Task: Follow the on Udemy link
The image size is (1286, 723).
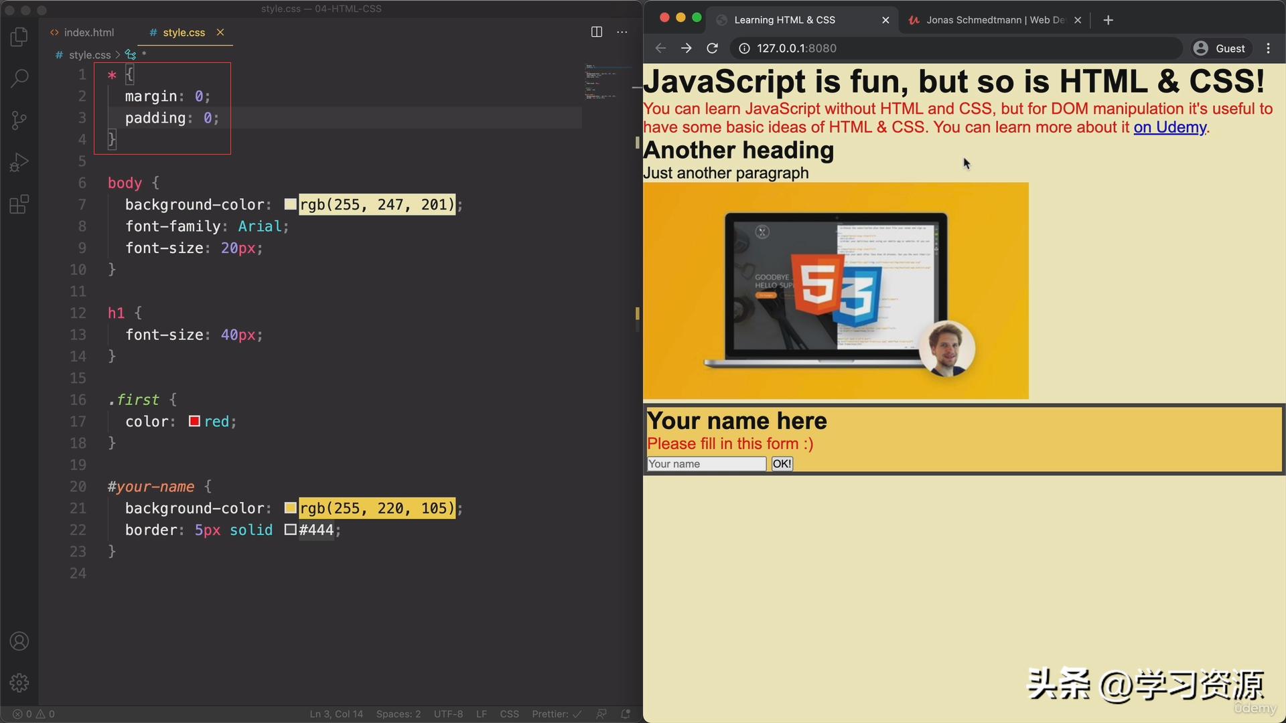Action: [x=1169, y=127]
